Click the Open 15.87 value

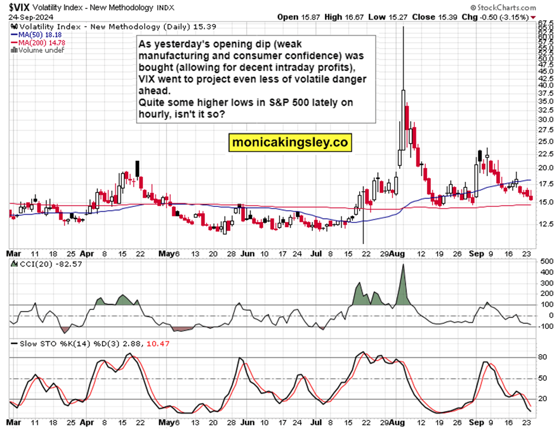coord(298,17)
